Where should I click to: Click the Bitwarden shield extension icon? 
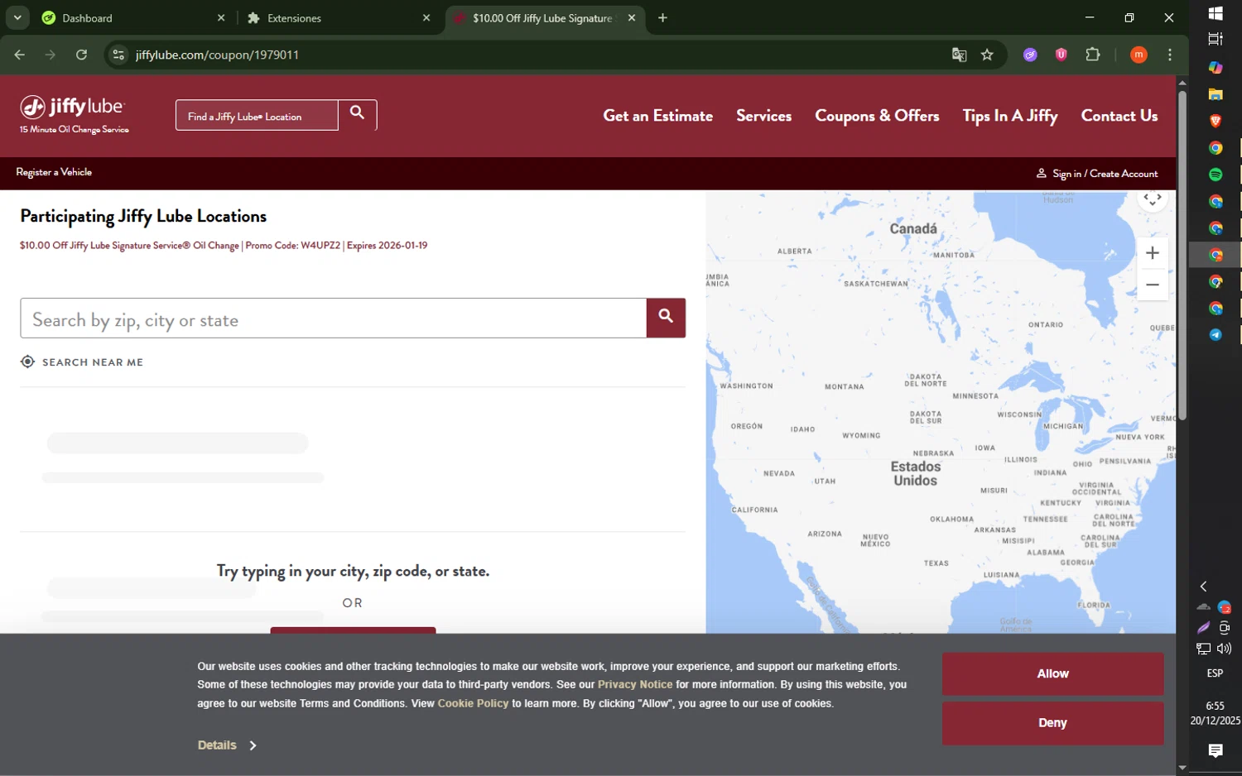click(x=1061, y=55)
